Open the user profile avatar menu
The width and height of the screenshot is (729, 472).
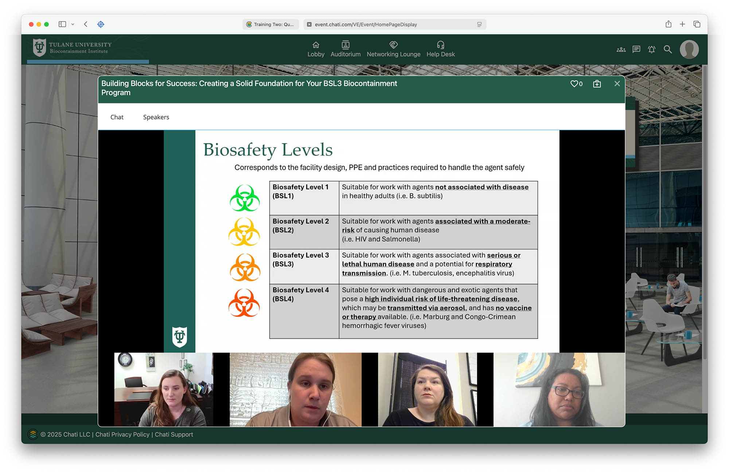(x=689, y=50)
